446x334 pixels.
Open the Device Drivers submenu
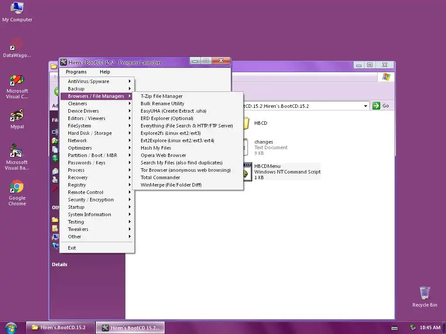click(97, 111)
